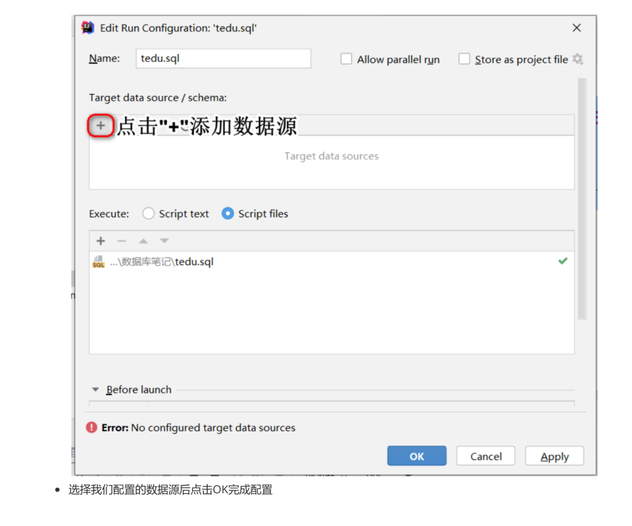The image size is (632, 526).
Task: Enable Store as project file checkbox
Action: tap(464, 59)
